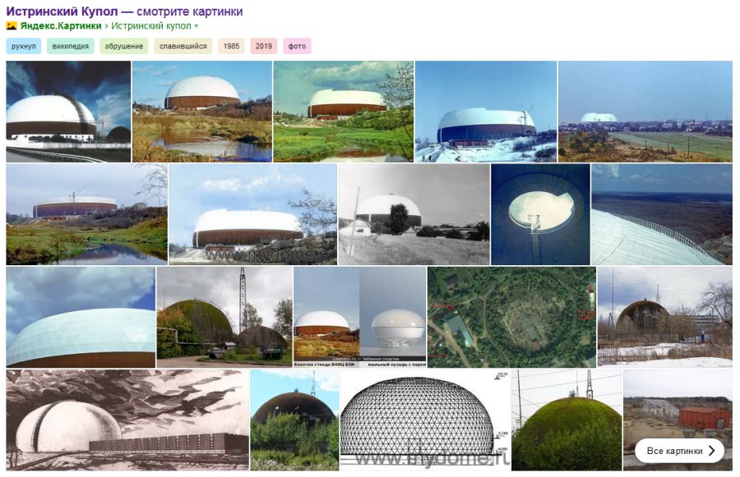This screenshot has width=740, height=477.
Task: Open the Истринский Купол title link
Action: (x=124, y=11)
